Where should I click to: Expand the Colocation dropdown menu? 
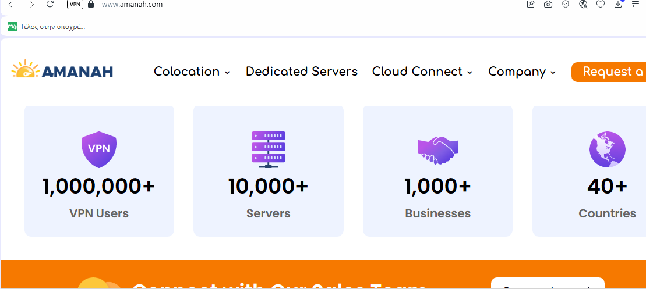coord(192,72)
